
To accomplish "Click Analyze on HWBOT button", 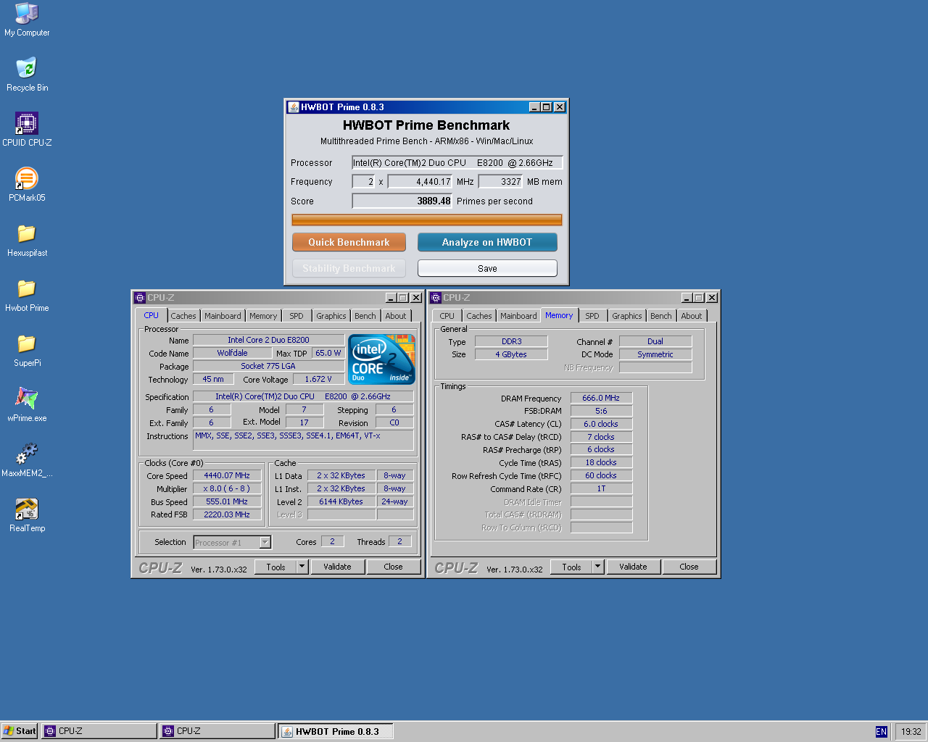I will 487,242.
